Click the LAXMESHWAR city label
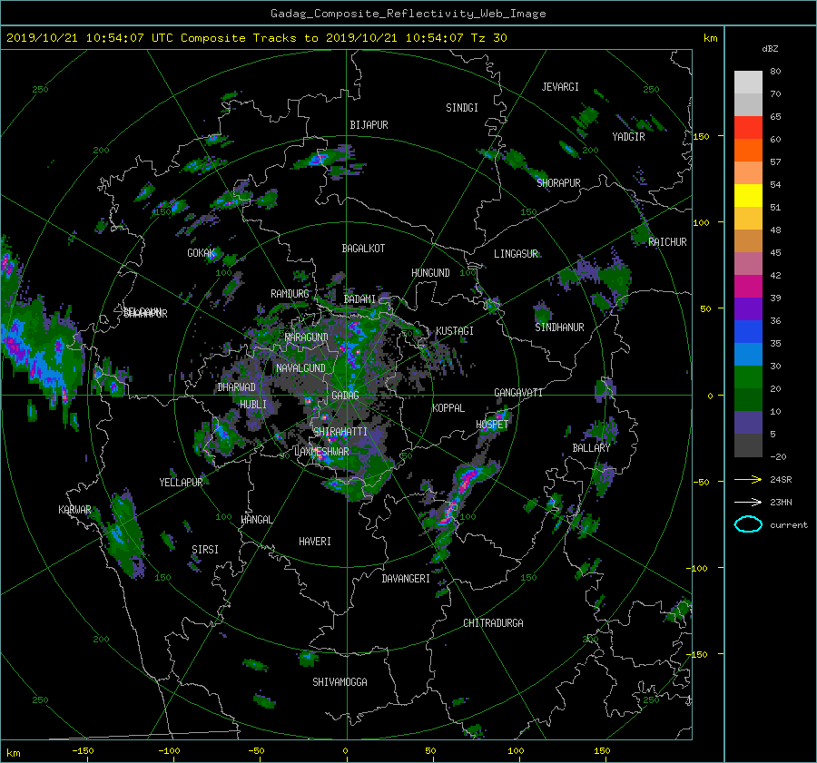The width and height of the screenshot is (817, 763). point(321,452)
